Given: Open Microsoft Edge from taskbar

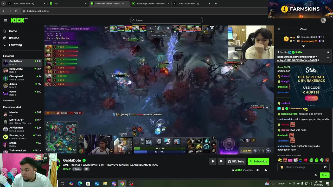Looking at the screenshot, I should 80,184.
